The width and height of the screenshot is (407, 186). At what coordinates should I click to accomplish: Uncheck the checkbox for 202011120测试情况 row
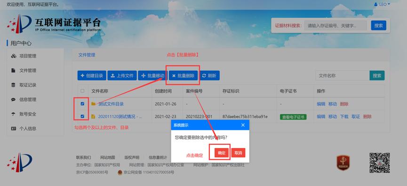point(82,117)
